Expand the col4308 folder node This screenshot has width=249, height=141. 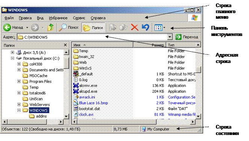pos(19,64)
